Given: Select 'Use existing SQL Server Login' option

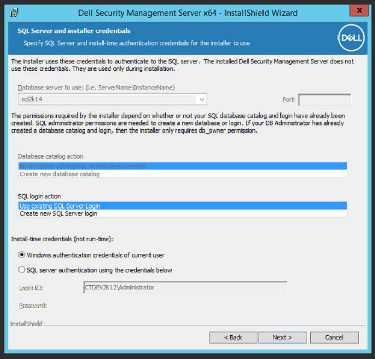Looking at the screenshot, I should point(183,205).
